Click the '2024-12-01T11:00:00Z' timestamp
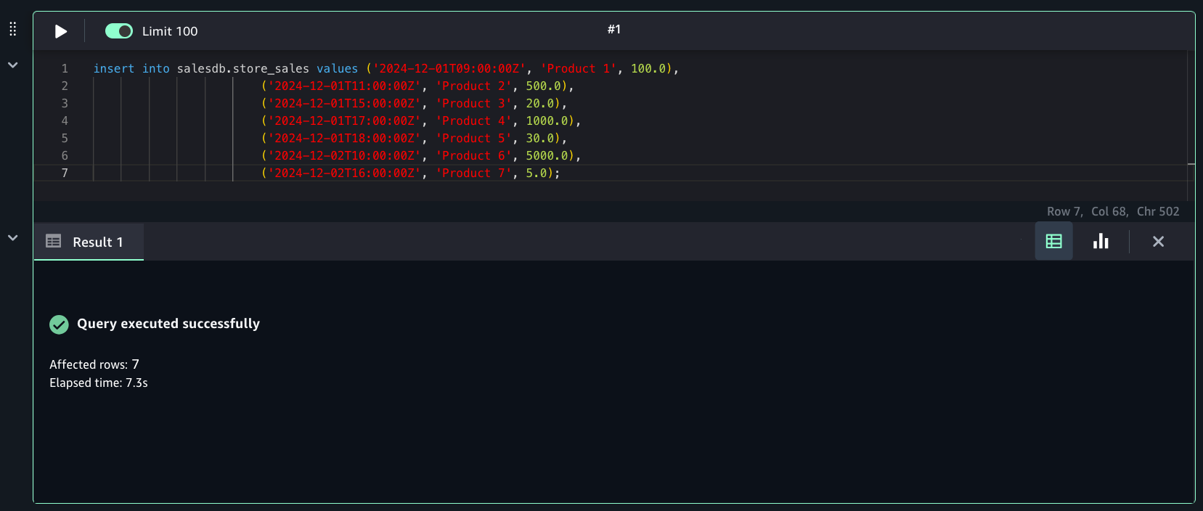This screenshot has width=1203, height=511. (345, 86)
